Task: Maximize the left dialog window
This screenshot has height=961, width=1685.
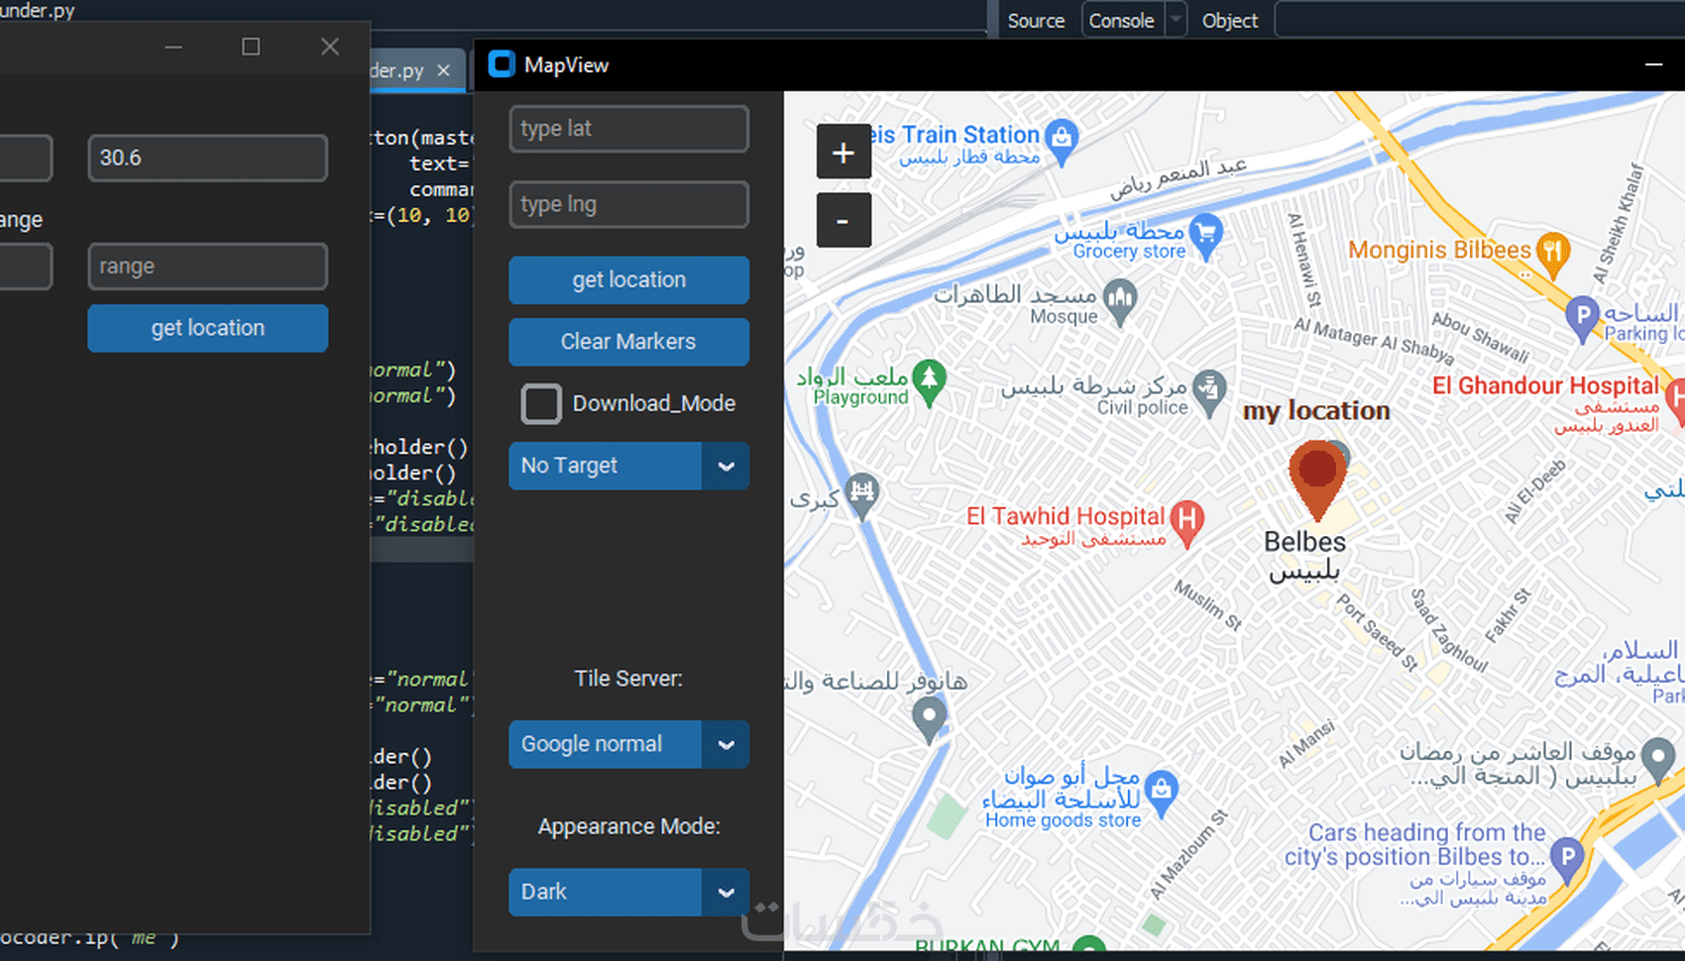Action: click(x=251, y=47)
